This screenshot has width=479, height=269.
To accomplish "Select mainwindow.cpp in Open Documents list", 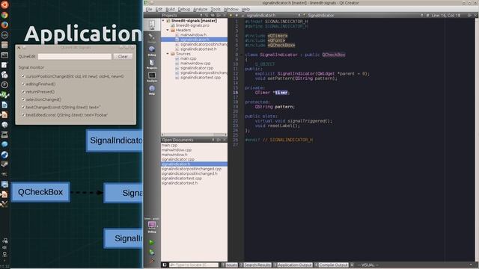I will 177,149.
